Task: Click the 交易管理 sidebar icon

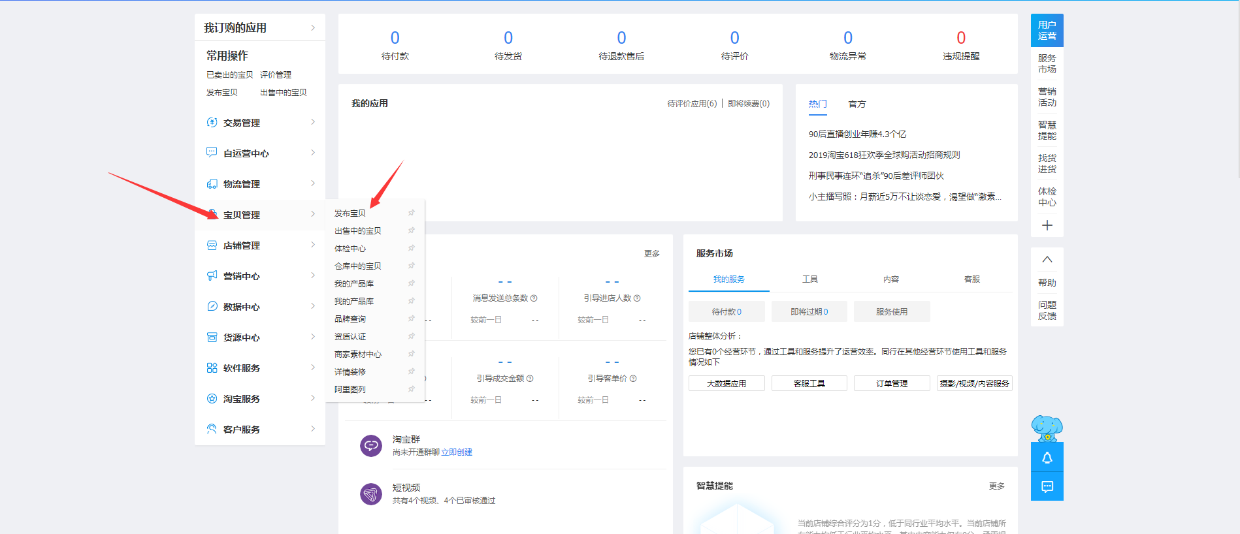Action: (212, 122)
